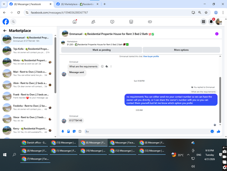Switch to Marketplace Residential browser tab
This screenshot has height=171, width=227.
click(x=77, y=4)
